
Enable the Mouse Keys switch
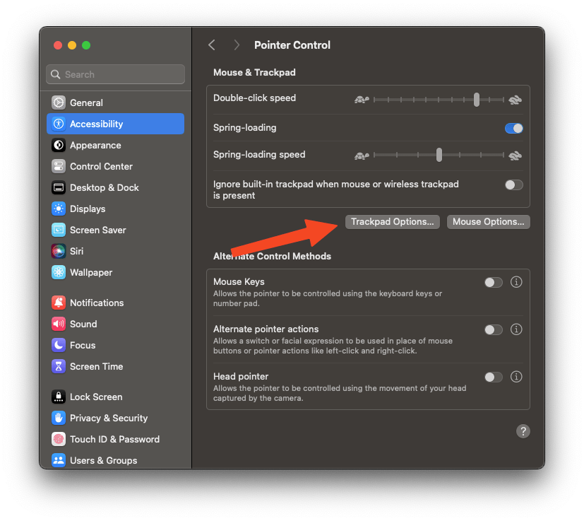[494, 282]
